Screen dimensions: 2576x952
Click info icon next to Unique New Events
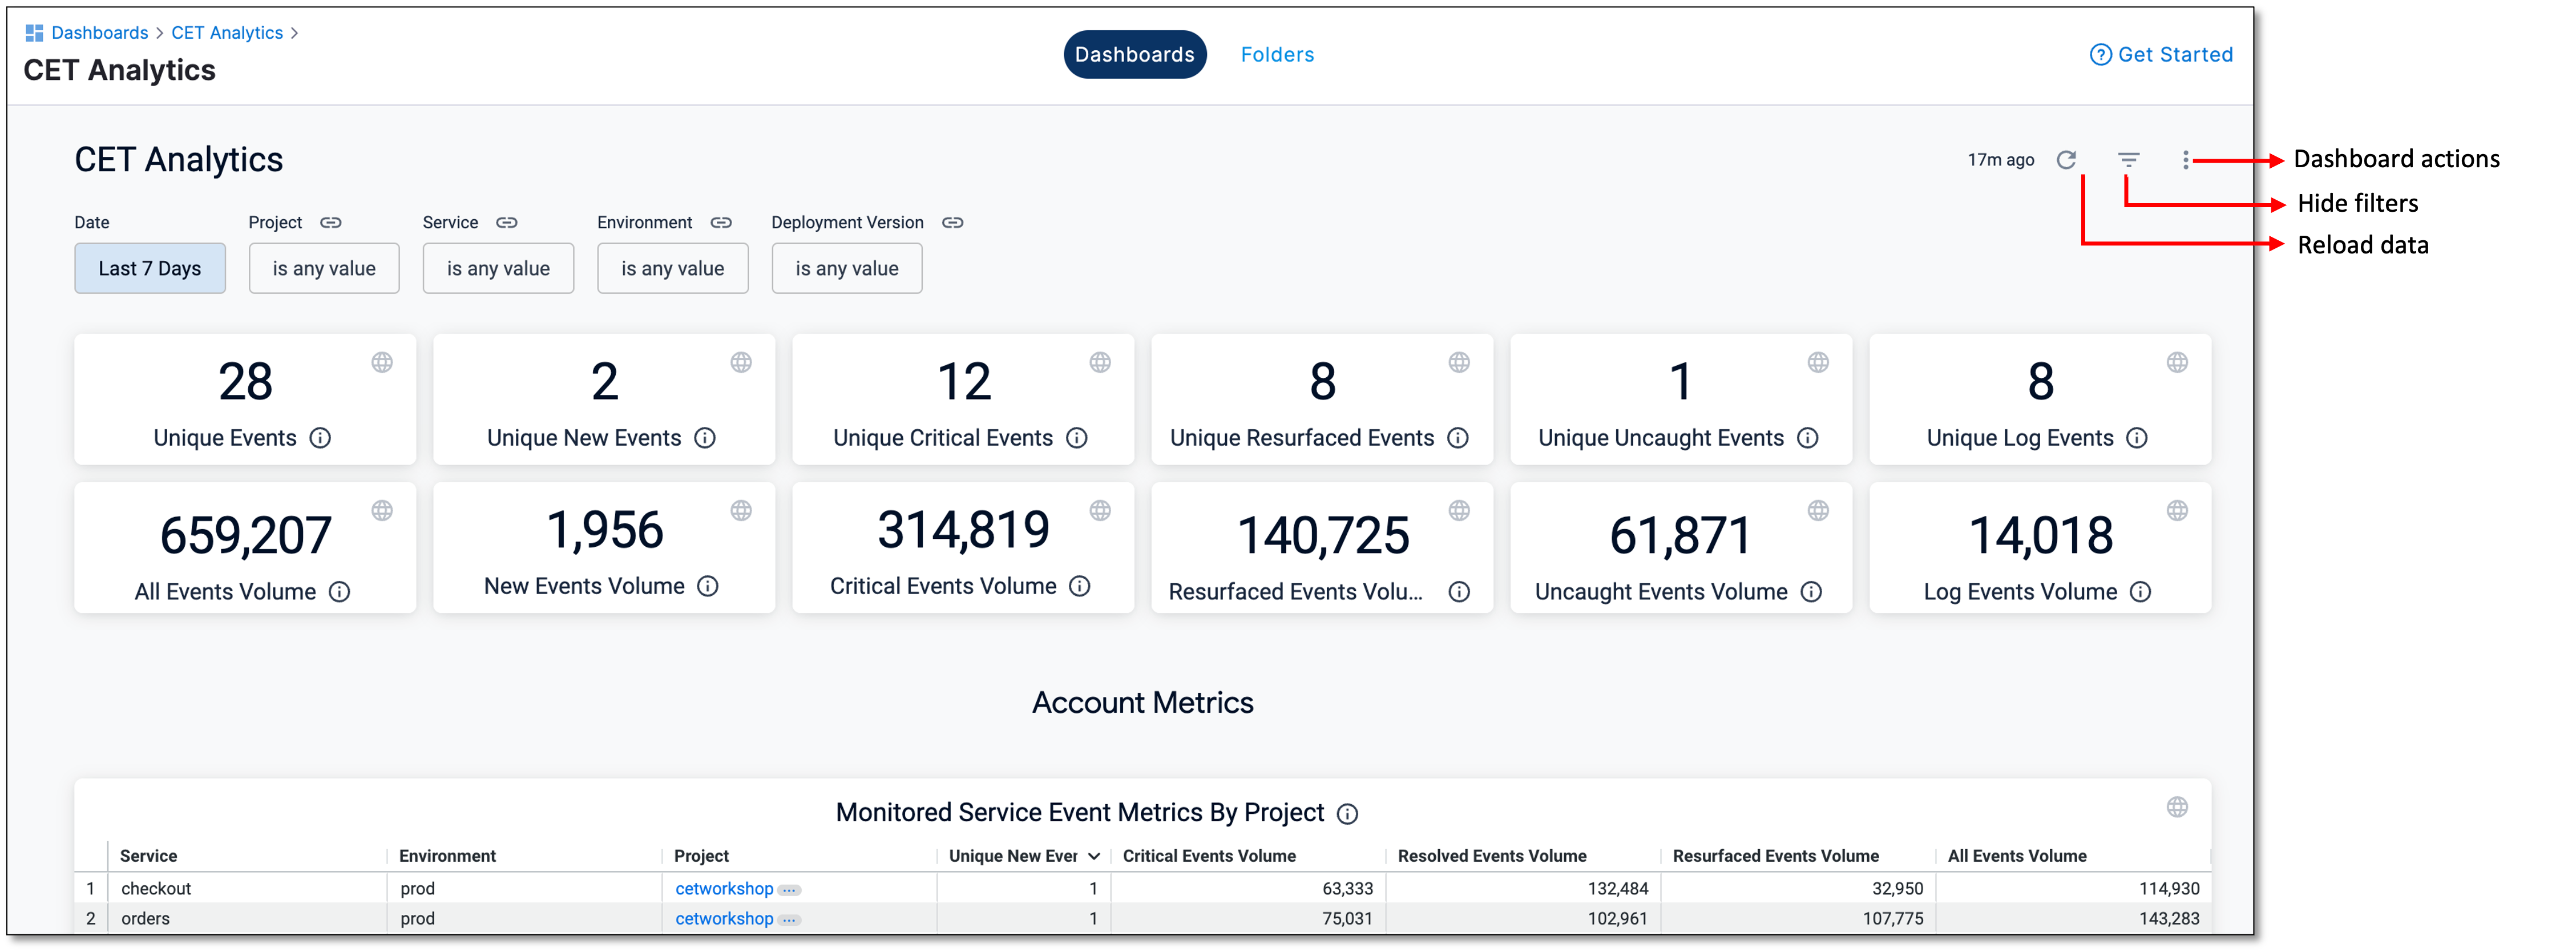pos(705,438)
